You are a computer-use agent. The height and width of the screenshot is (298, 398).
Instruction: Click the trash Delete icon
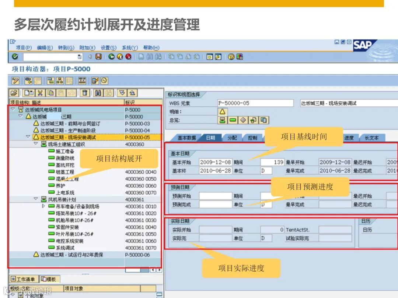click(x=85, y=93)
